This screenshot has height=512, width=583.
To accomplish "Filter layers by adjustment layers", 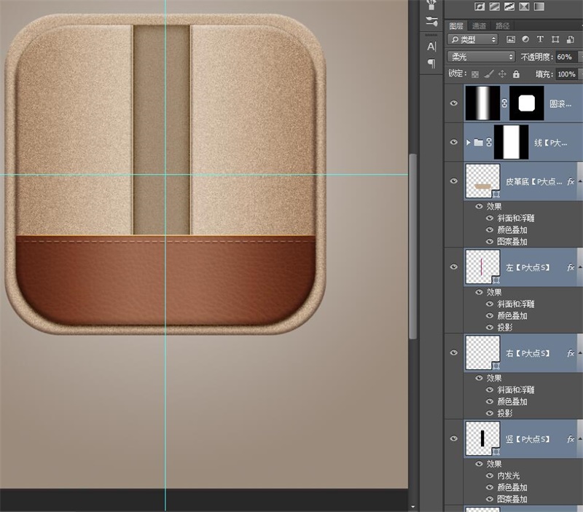I will pyautogui.click(x=525, y=39).
